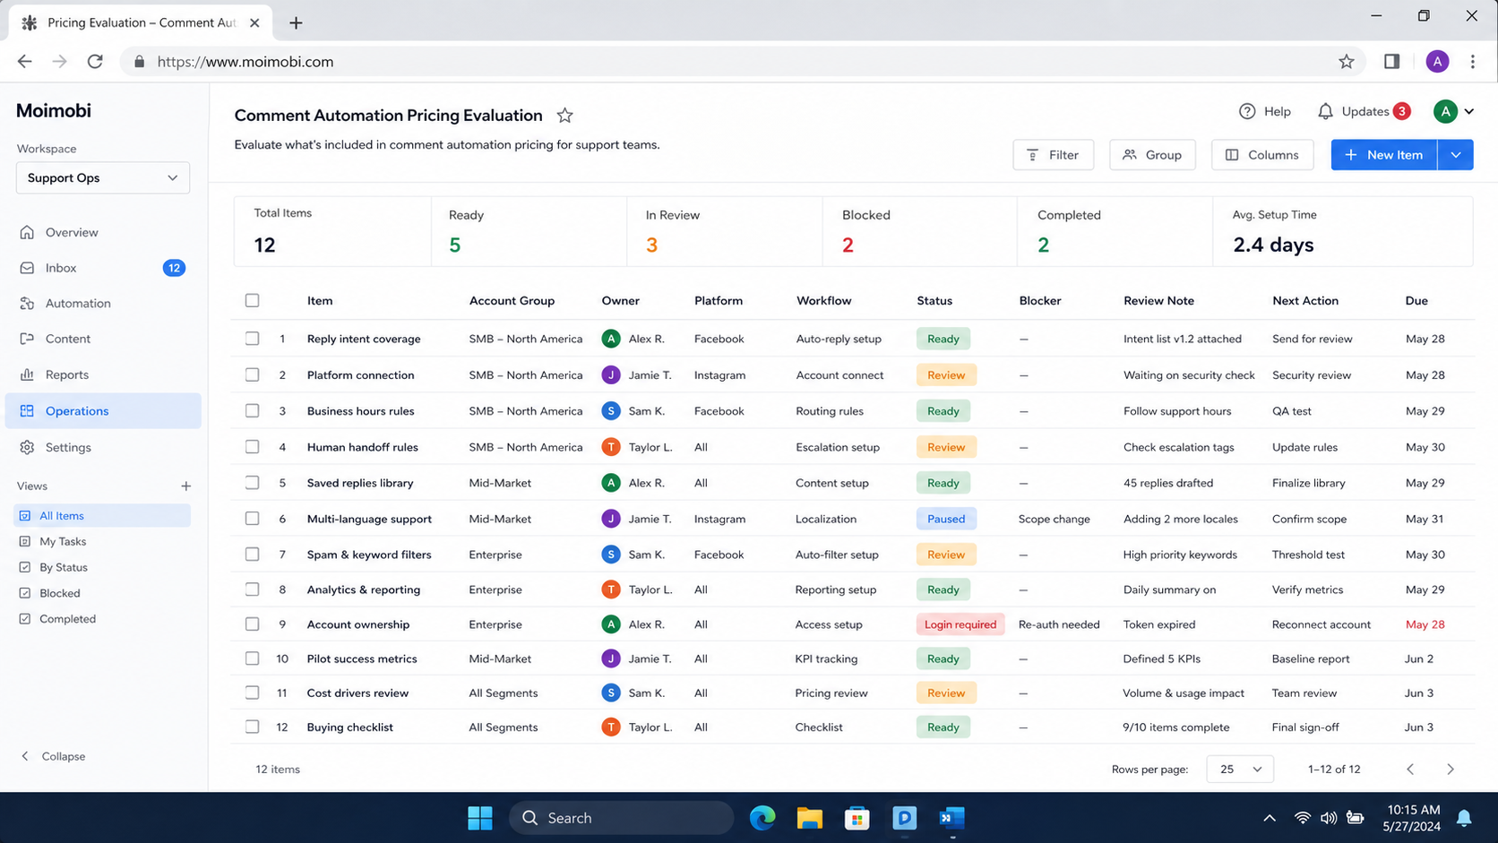The width and height of the screenshot is (1498, 843).
Task: Click the Login required status badge
Action: tap(960, 624)
